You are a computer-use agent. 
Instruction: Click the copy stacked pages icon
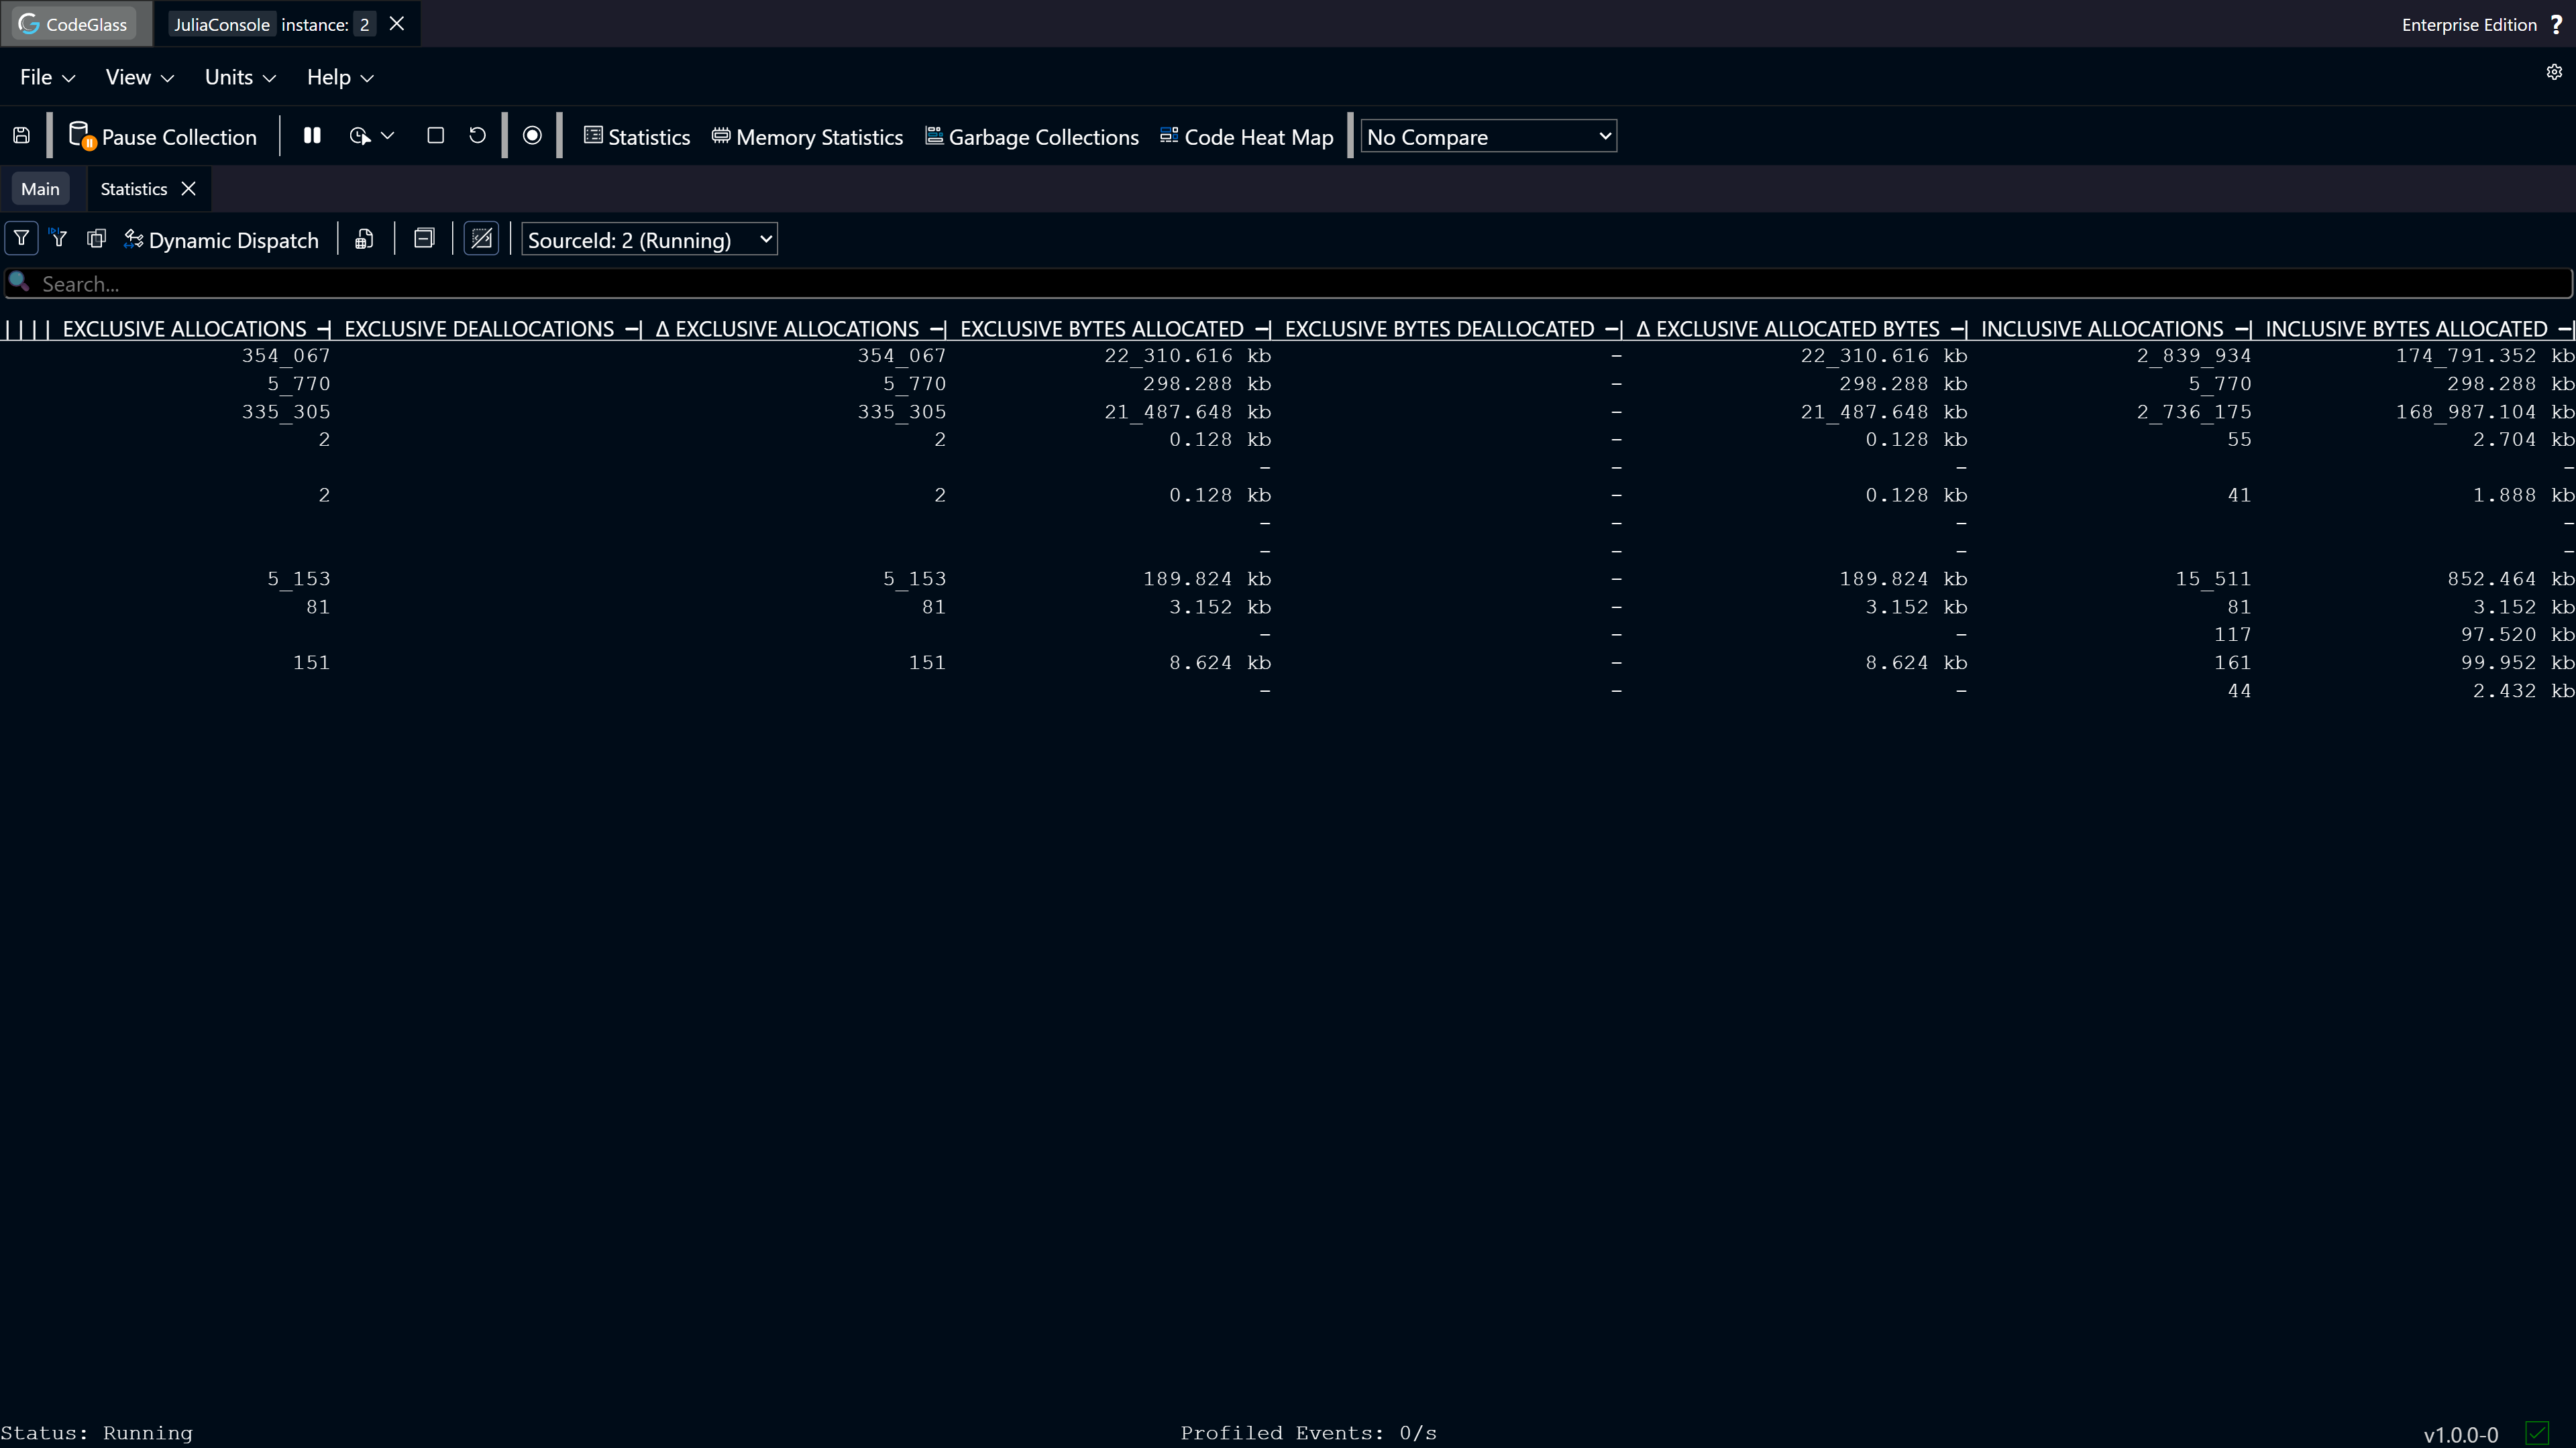click(x=96, y=239)
